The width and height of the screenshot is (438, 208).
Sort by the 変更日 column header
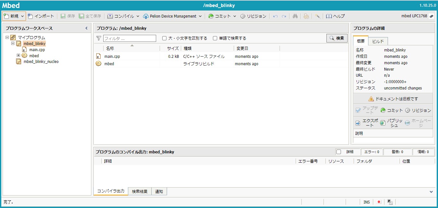click(257, 48)
